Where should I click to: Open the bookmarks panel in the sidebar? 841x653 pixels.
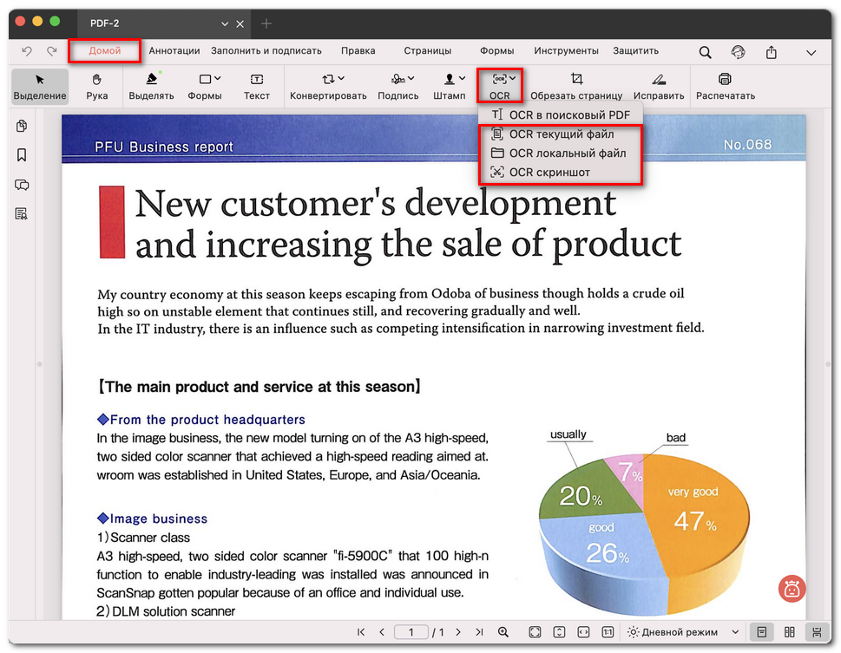[x=22, y=155]
